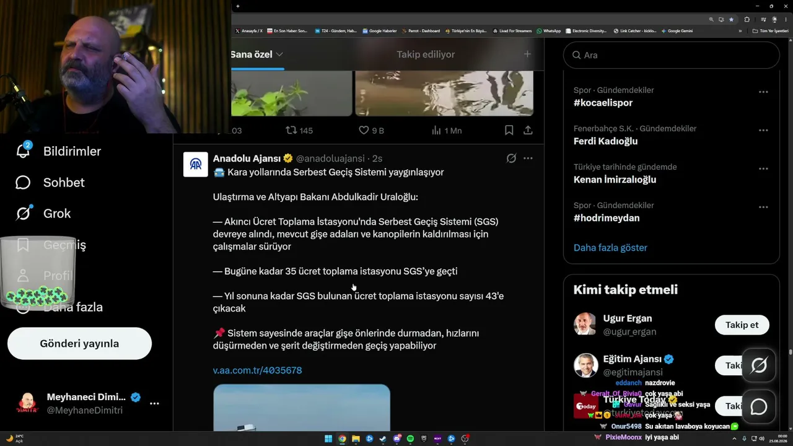Open the Grok icon in the sidebar

click(23, 213)
